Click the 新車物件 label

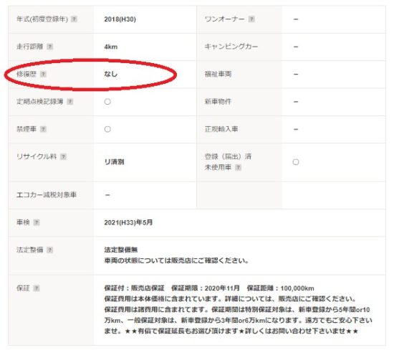click(218, 102)
